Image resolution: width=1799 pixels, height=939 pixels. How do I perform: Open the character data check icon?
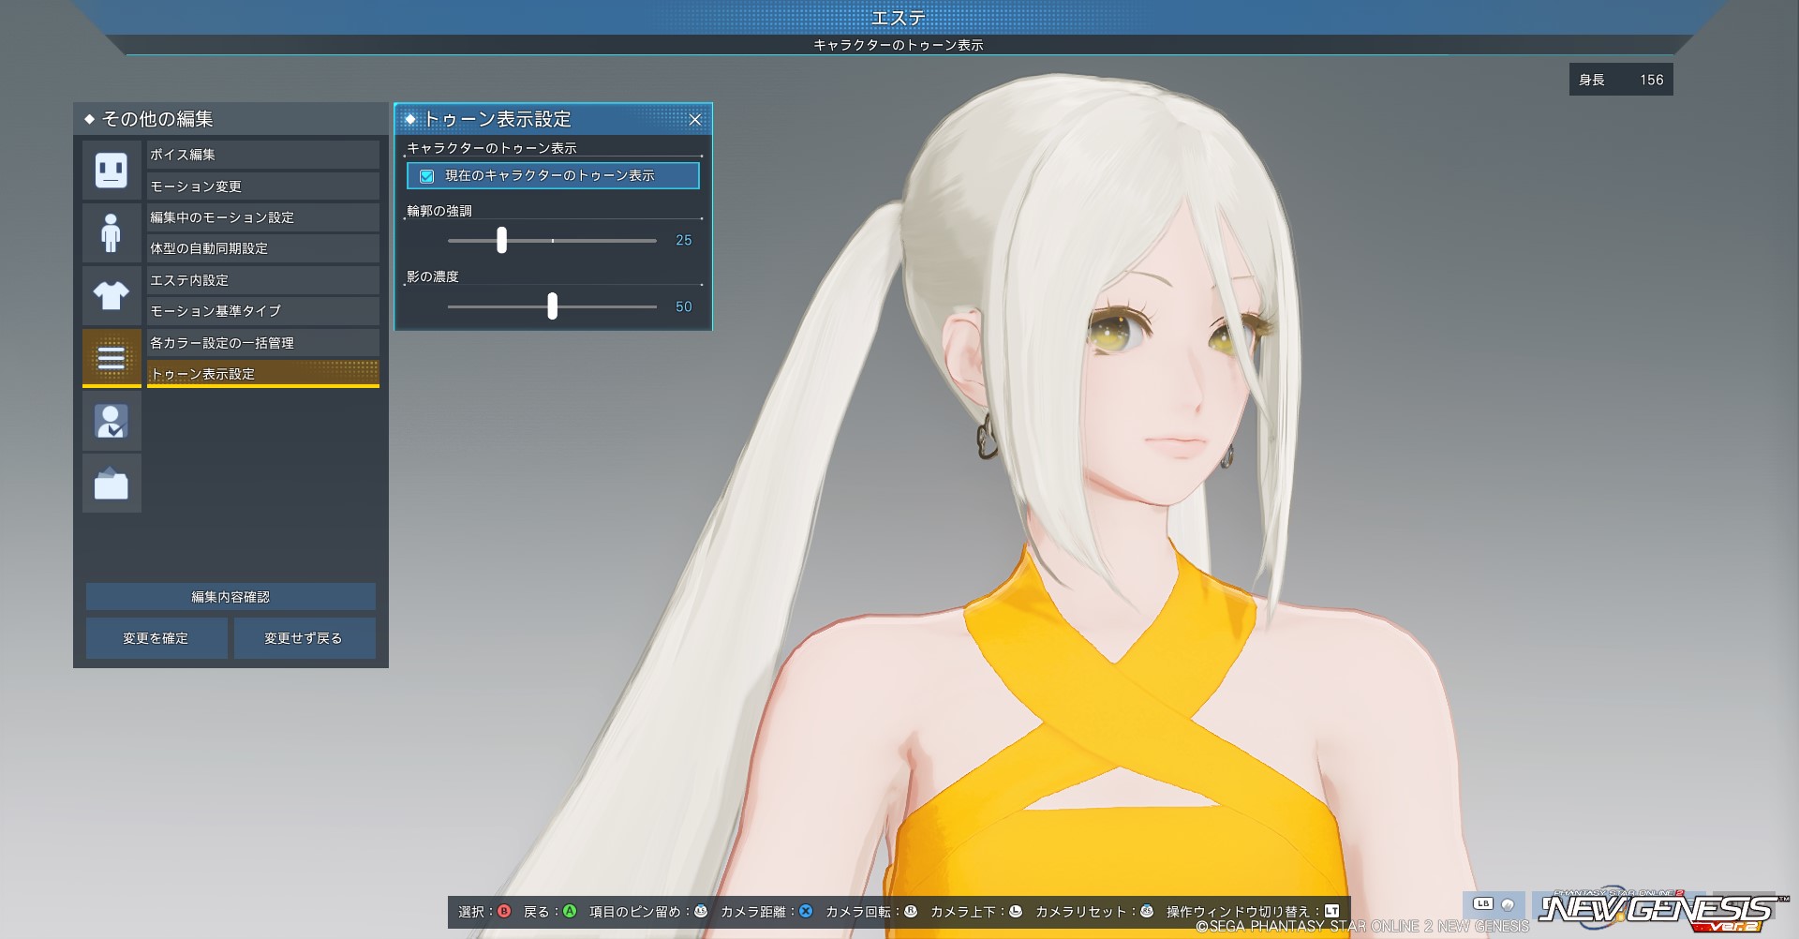coord(112,421)
